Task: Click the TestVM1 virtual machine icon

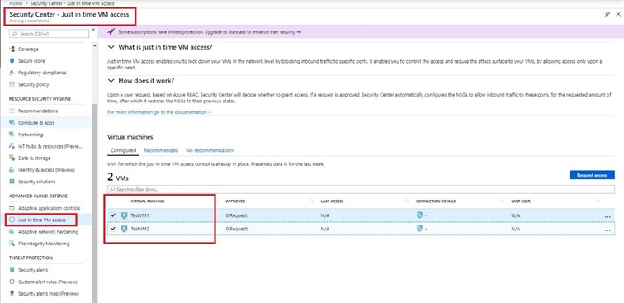Action: point(124,215)
